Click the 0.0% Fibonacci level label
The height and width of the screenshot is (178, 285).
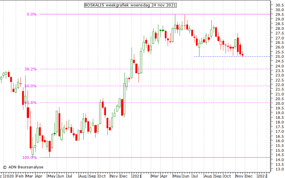(32, 14)
